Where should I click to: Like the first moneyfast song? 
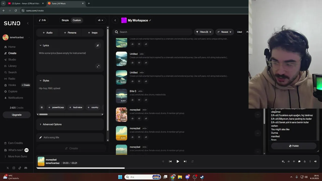pyautogui.click(x=133, y=118)
